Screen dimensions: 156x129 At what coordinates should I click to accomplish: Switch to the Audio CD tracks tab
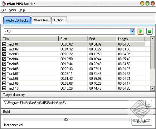pyautogui.click(x=17, y=20)
